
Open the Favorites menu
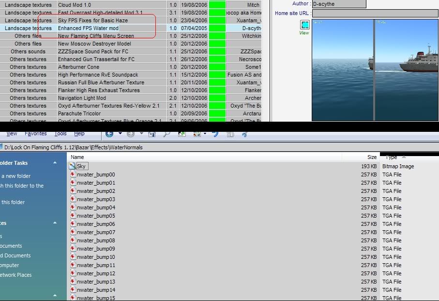pos(36,134)
